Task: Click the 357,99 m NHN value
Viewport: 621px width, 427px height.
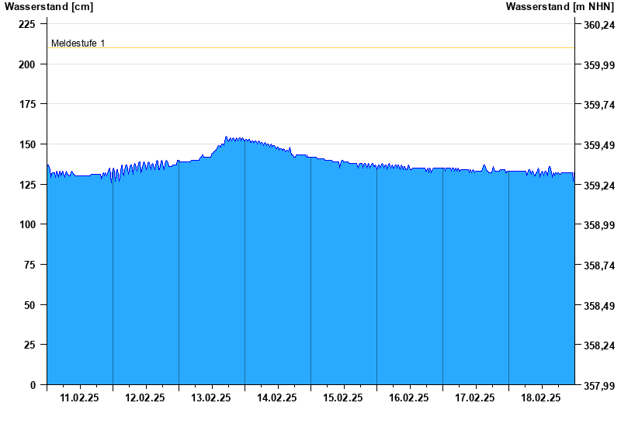Action: click(599, 386)
